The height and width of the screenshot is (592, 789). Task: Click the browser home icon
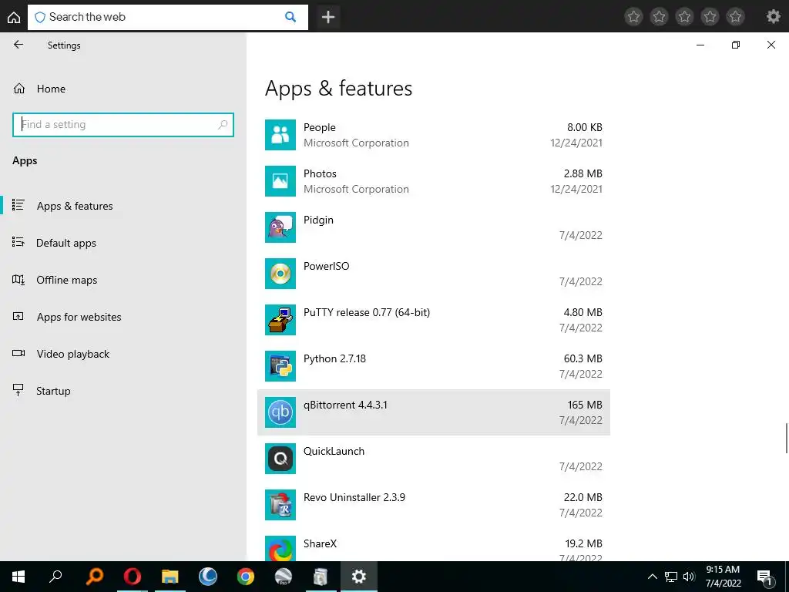point(14,17)
